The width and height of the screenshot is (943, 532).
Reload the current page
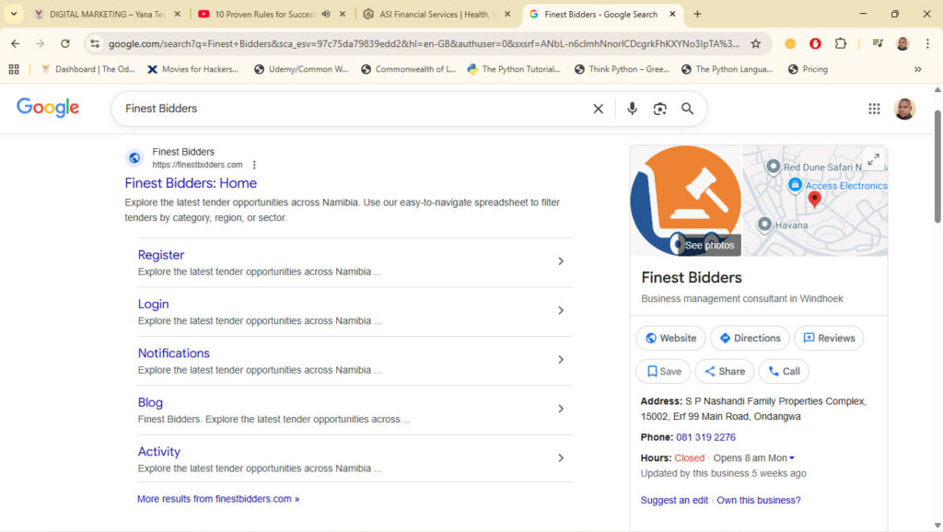[65, 43]
